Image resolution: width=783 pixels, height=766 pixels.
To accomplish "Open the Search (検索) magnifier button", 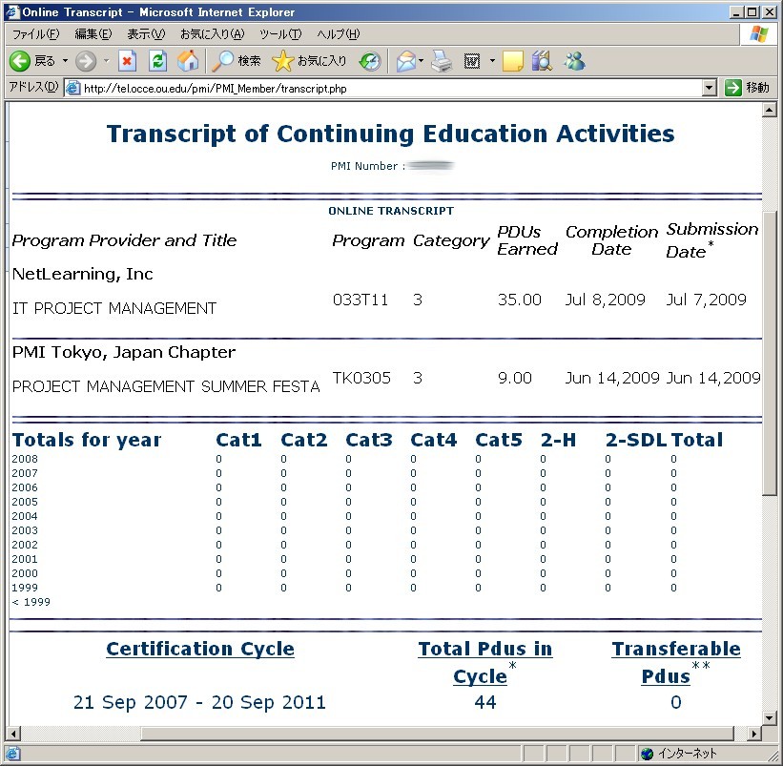I will click(x=237, y=61).
